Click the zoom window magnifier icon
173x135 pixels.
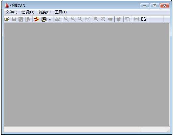click(x=80, y=19)
